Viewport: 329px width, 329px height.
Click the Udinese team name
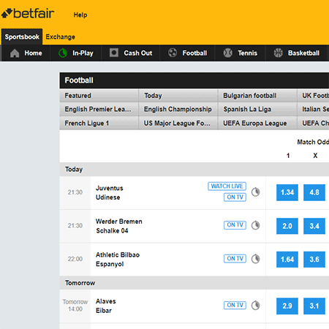(108, 197)
